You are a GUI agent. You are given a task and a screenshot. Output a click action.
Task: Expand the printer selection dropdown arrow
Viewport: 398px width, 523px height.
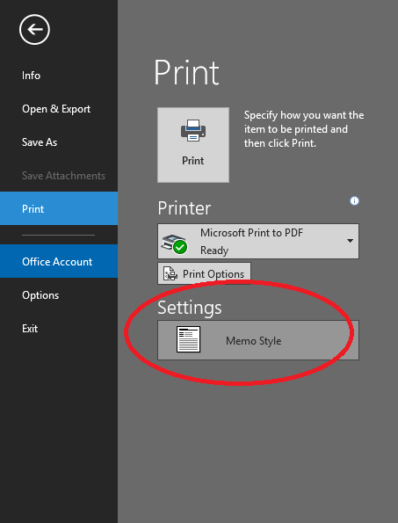[350, 241]
